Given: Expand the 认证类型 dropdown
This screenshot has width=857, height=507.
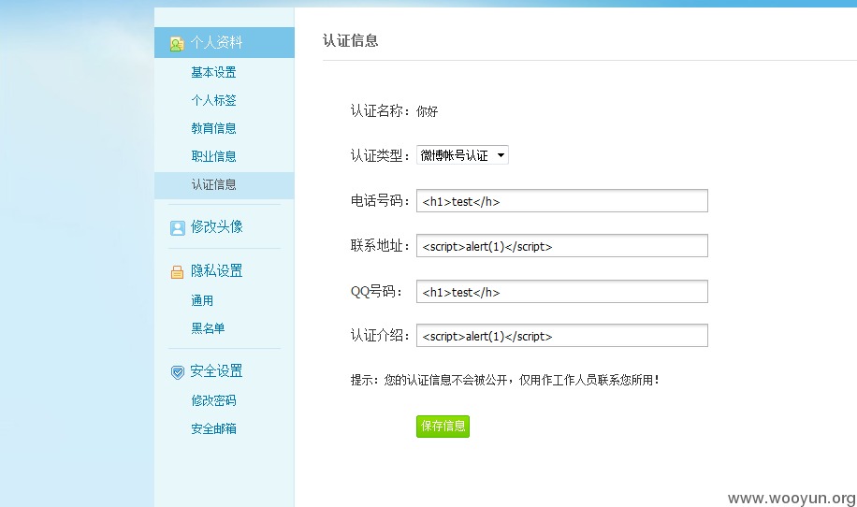Looking at the screenshot, I should tap(462, 155).
